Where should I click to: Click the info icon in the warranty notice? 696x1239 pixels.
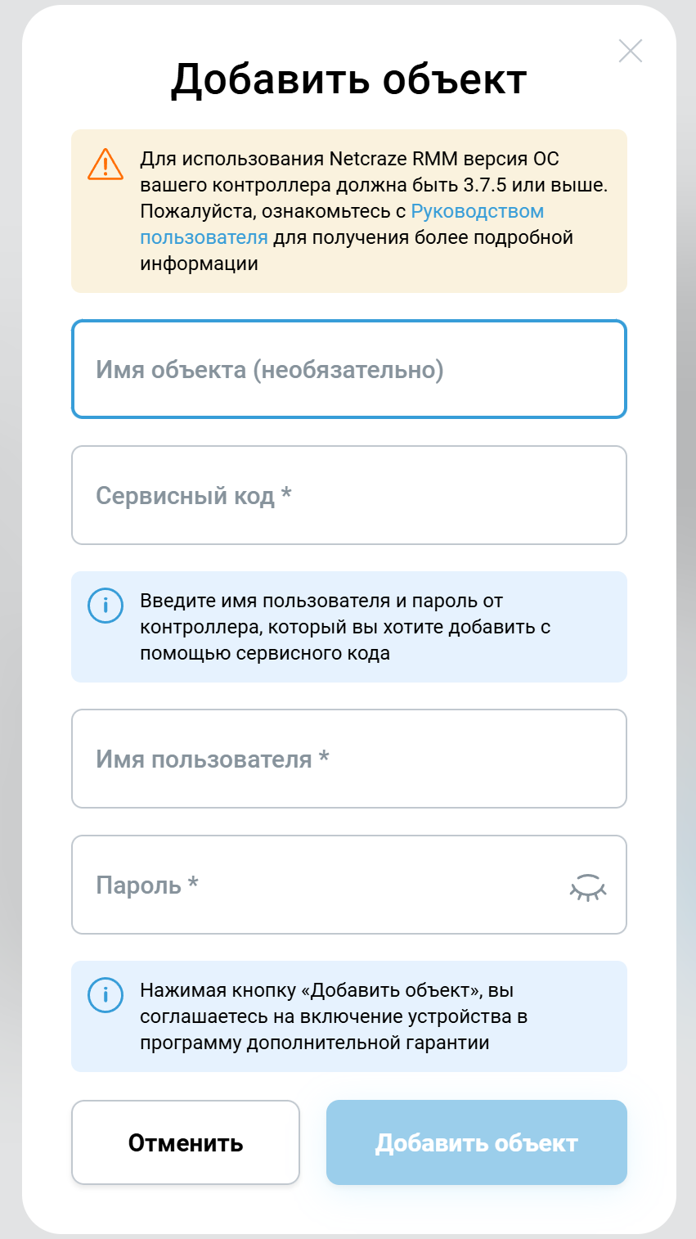pos(105,996)
